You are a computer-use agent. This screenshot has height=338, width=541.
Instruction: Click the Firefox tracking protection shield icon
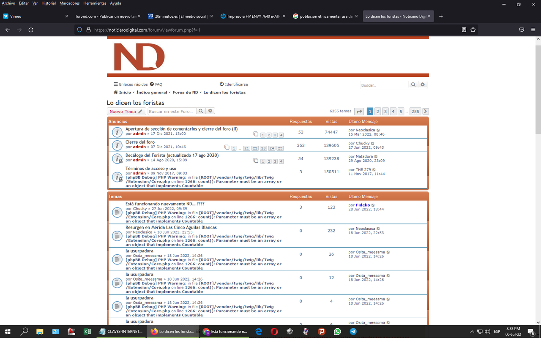click(x=79, y=30)
